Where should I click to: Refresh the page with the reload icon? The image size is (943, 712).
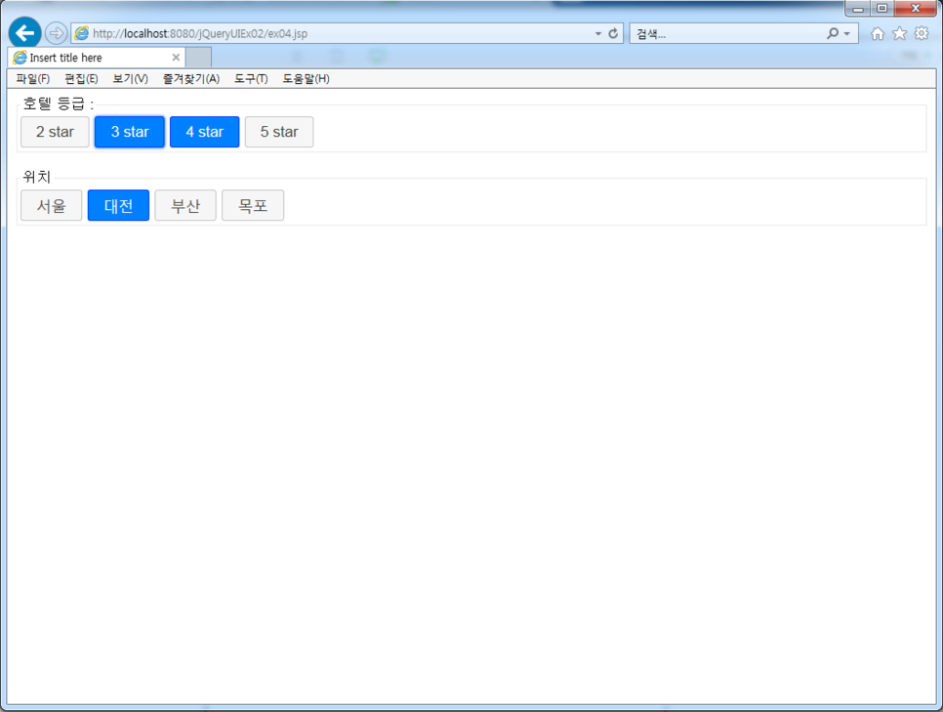[x=613, y=33]
